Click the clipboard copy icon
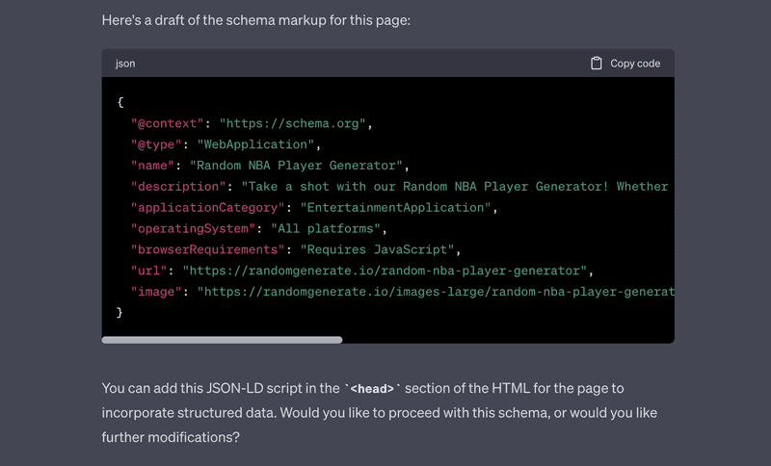 (596, 64)
